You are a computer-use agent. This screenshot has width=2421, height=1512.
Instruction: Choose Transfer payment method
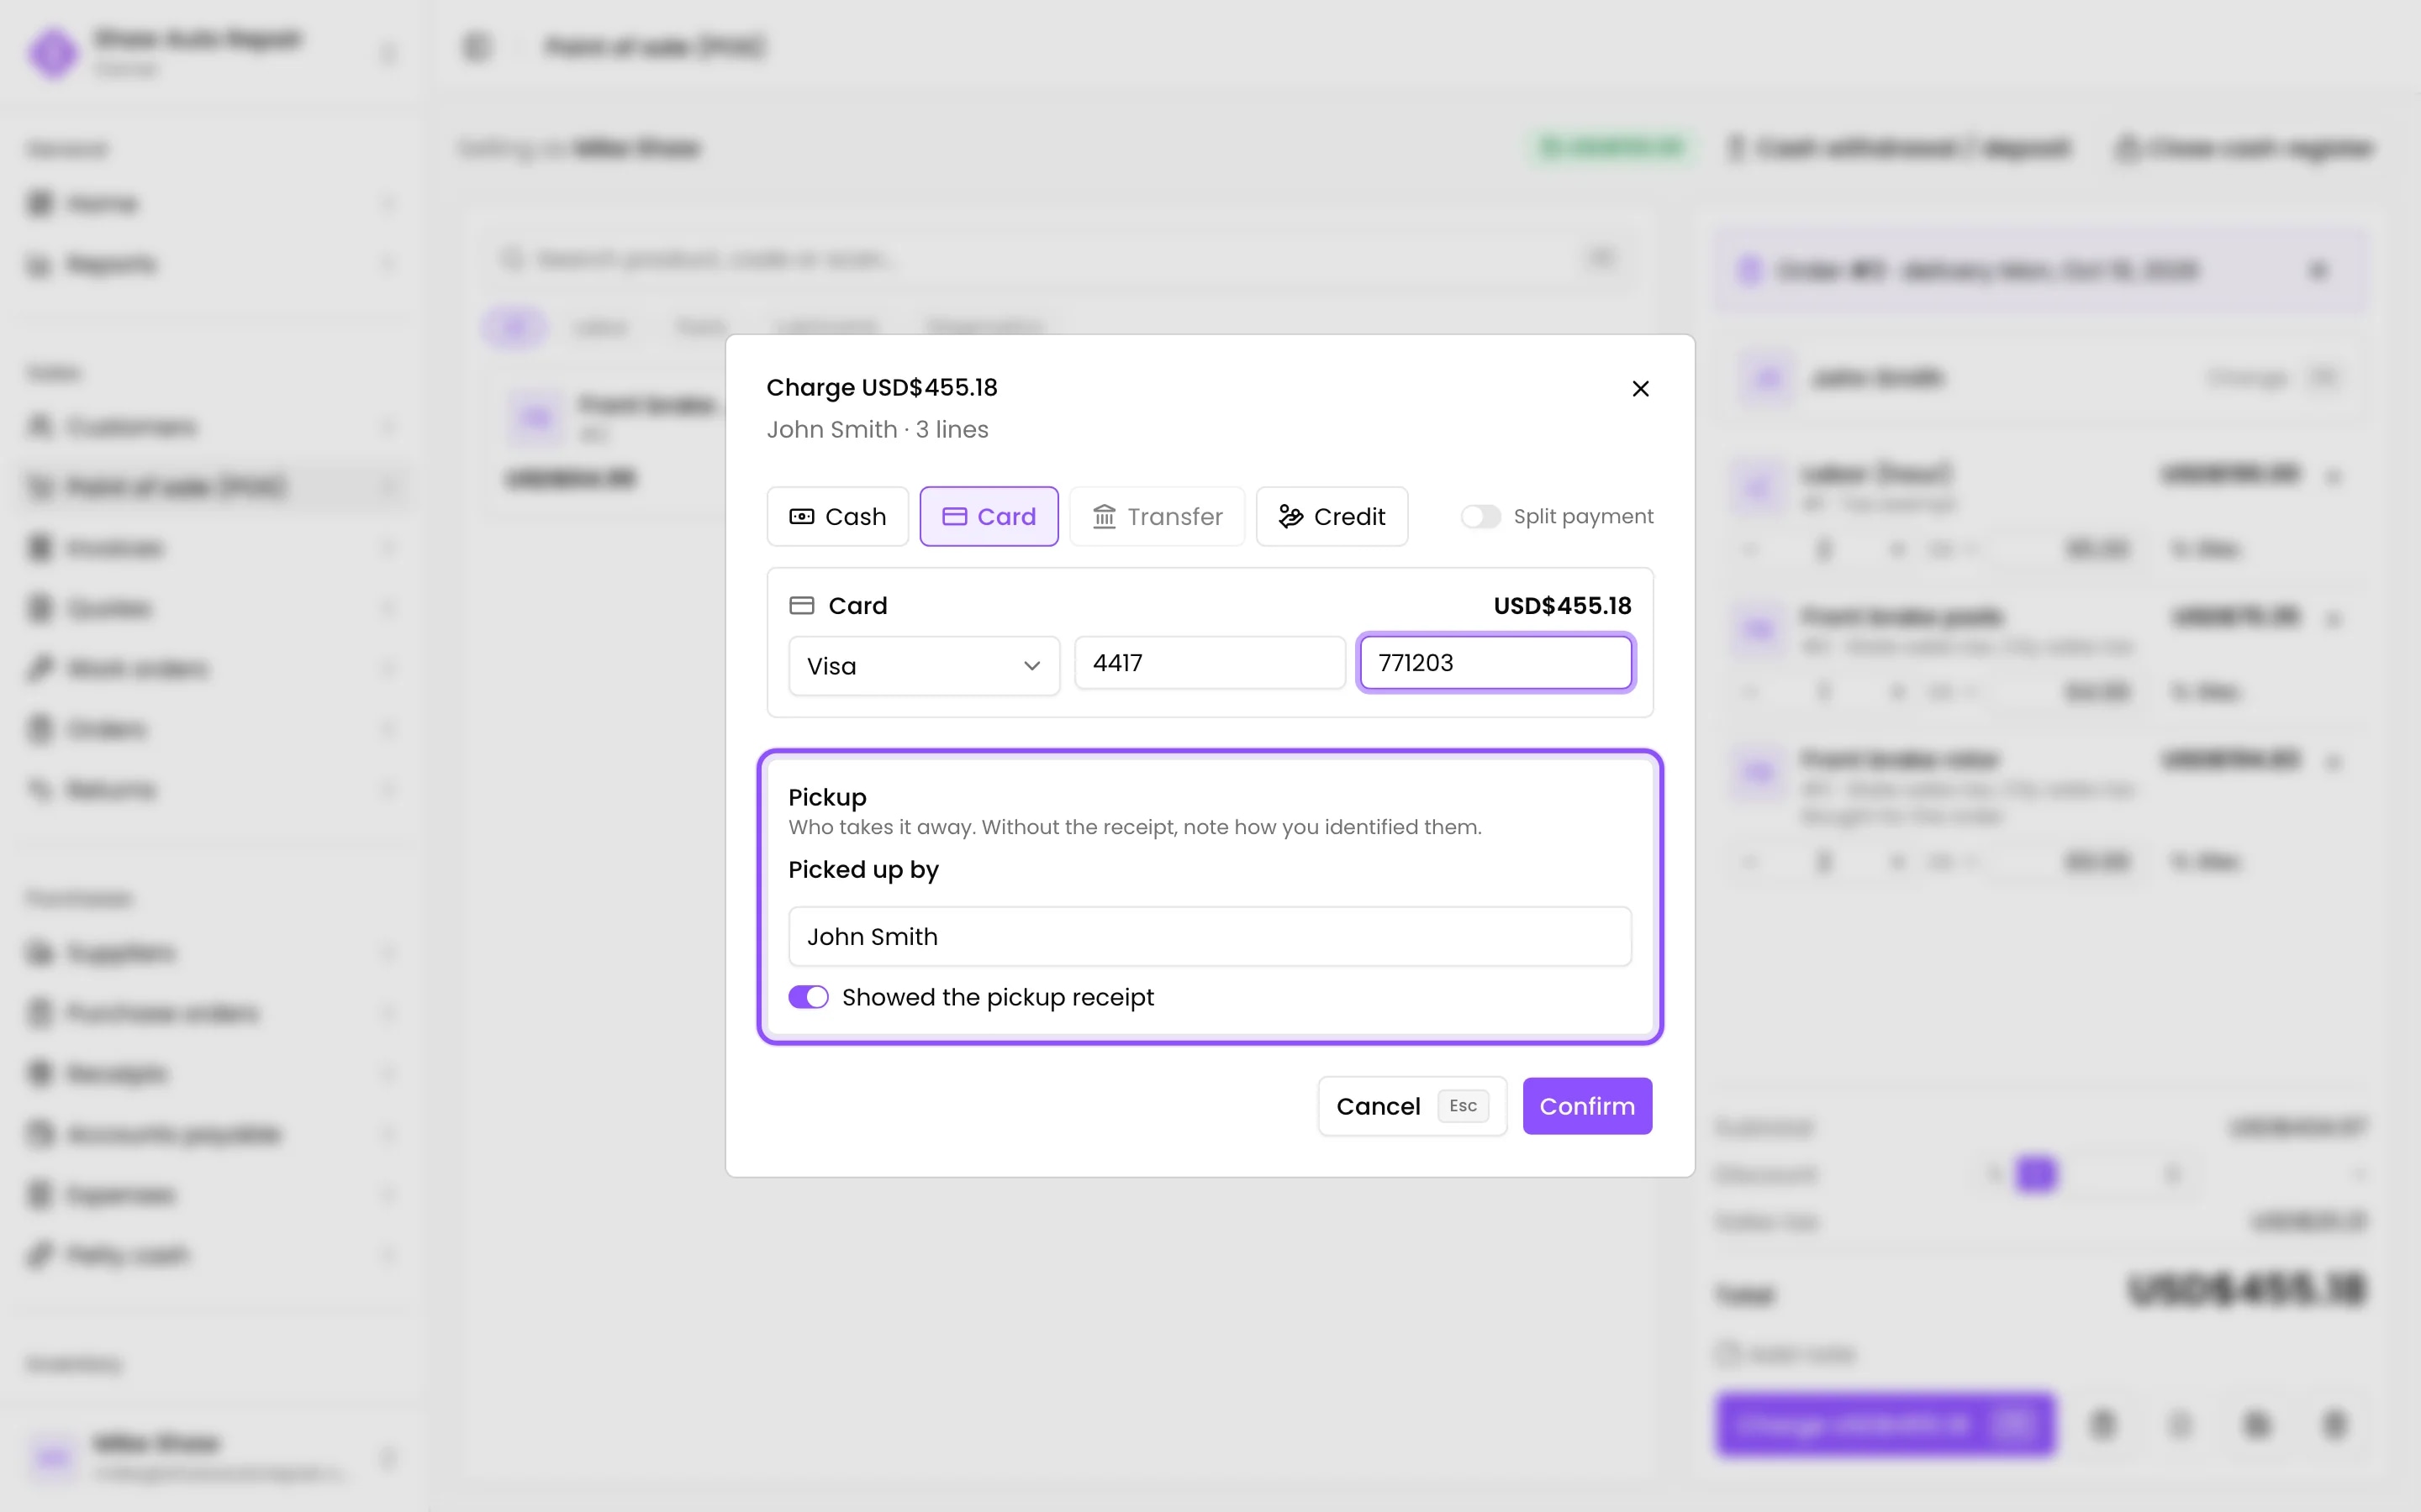pyautogui.click(x=1157, y=516)
